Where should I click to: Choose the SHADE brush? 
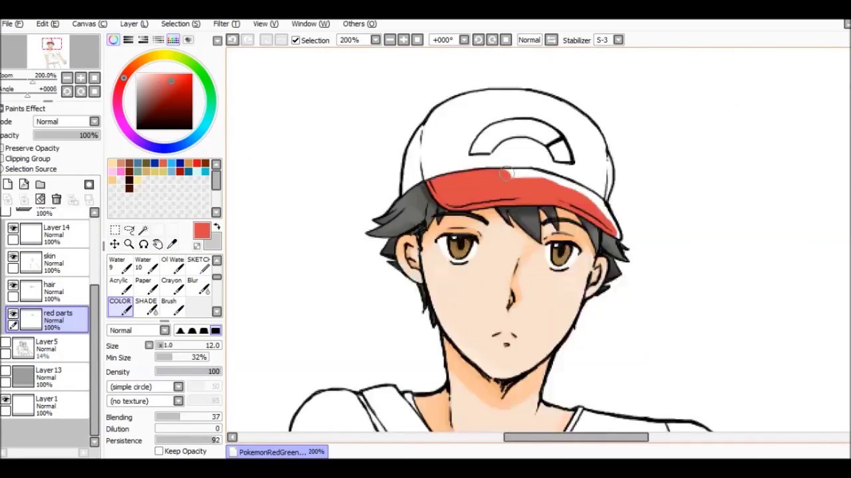[146, 306]
